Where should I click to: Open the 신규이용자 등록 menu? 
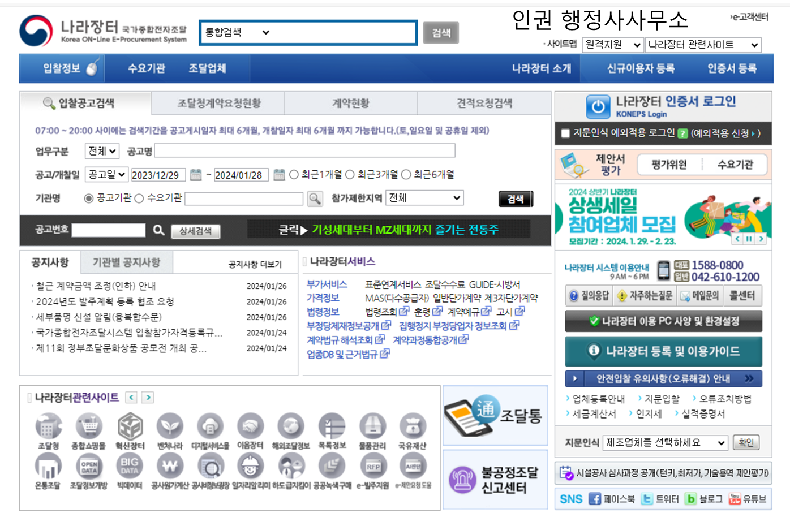641,68
